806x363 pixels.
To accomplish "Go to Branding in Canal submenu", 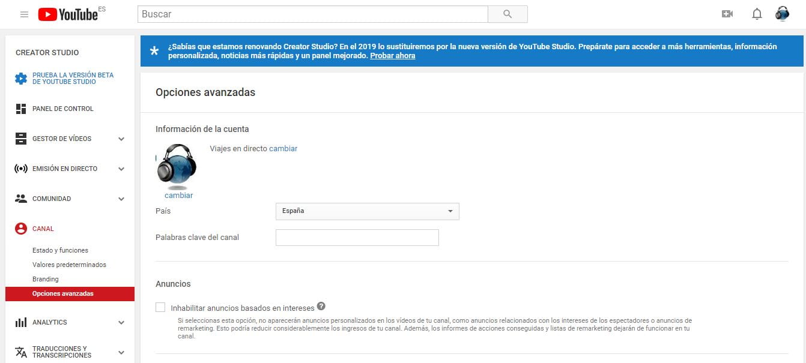I will (x=46, y=279).
